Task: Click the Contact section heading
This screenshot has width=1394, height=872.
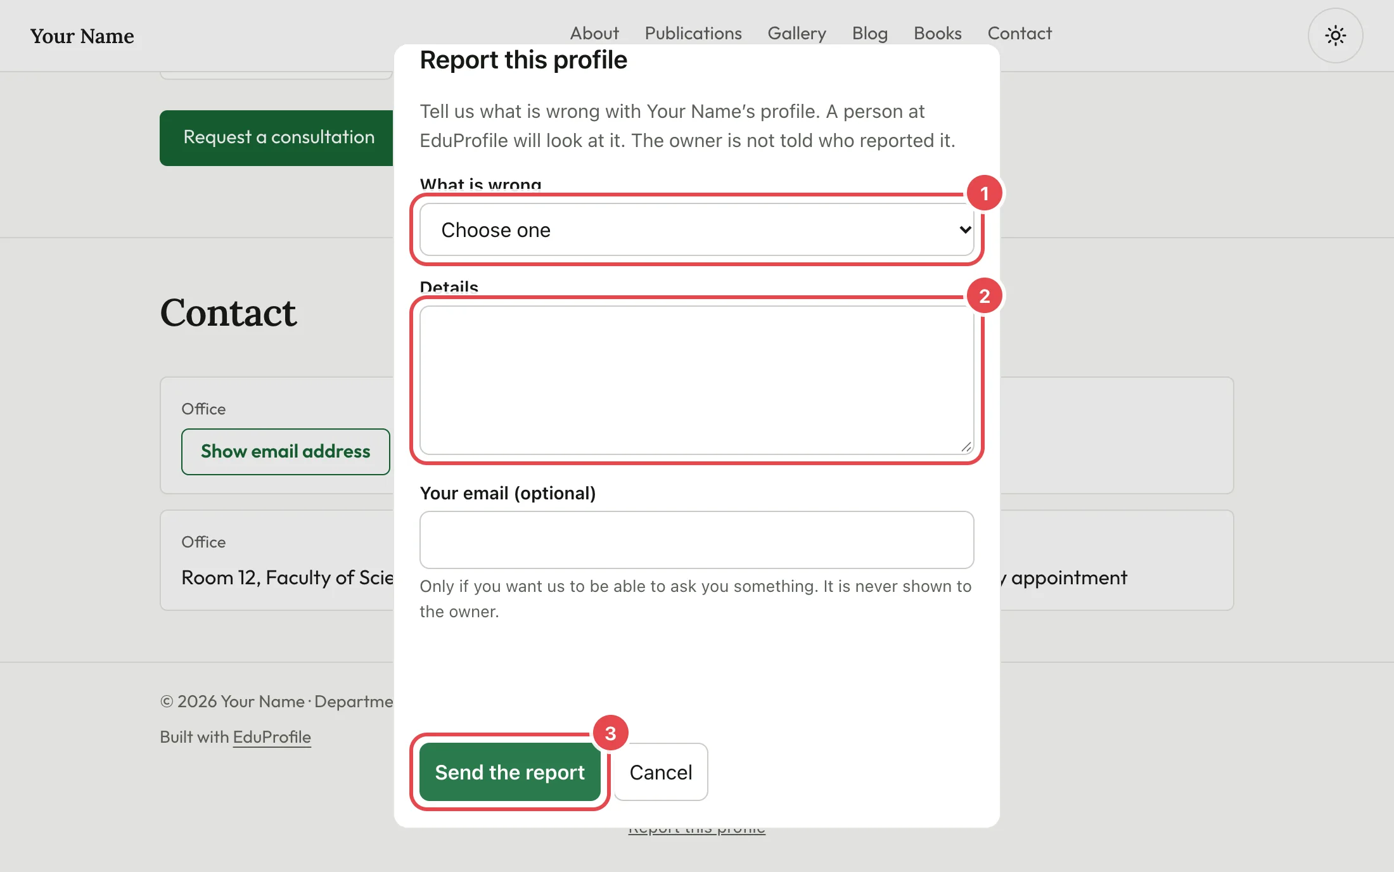Action: pyautogui.click(x=228, y=312)
